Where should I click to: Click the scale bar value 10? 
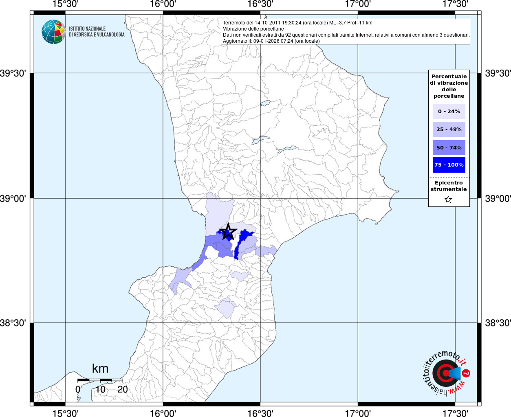coord(100,389)
